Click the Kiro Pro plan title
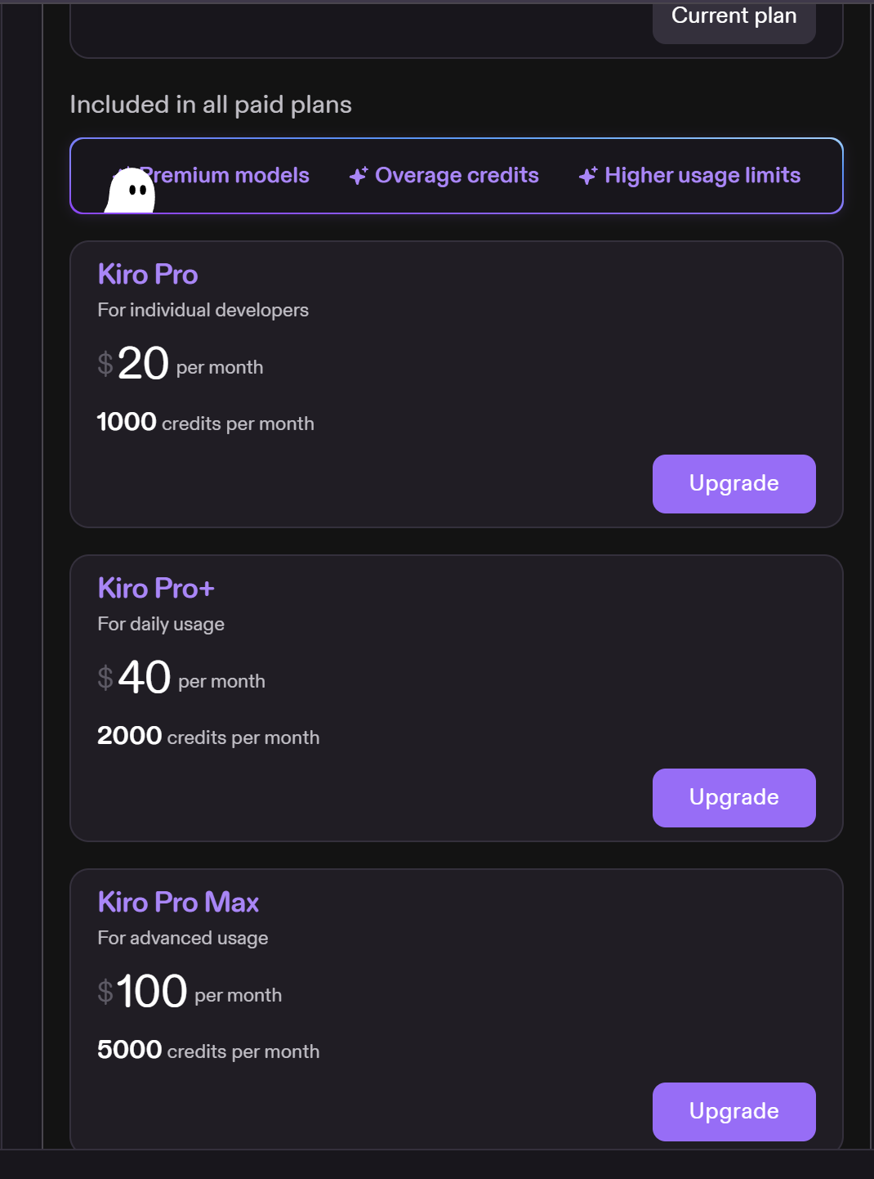This screenshot has height=1179, width=874. pos(148,274)
